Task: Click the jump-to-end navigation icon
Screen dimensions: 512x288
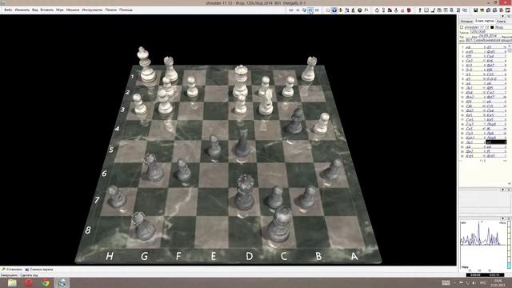Action: [317, 10]
